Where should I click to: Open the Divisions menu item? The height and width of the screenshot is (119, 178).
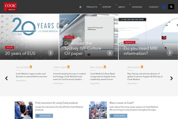tap(137, 7)
